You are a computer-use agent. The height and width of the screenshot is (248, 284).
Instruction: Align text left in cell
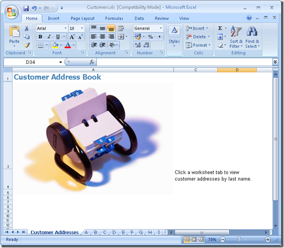coord(94,36)
